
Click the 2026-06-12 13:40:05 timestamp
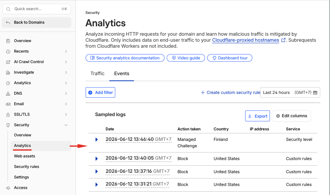[139, 158]
